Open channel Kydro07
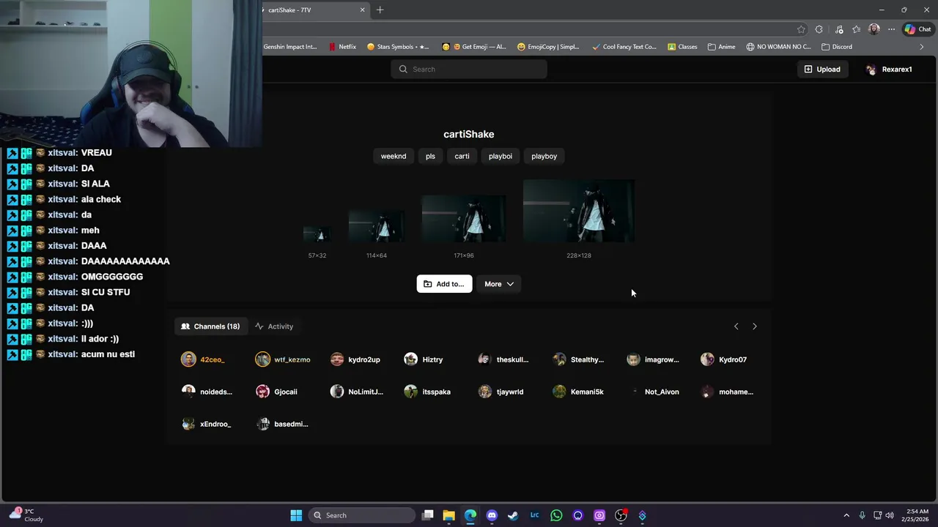Viewport: 938px width, 527px height. coord(723,359)
